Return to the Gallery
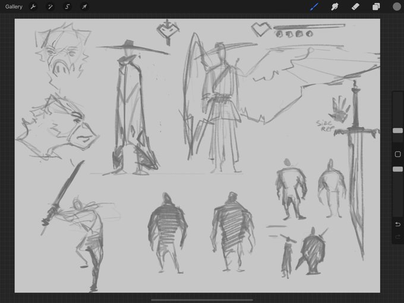The height and width of the screenshot is (303, 404). click(x=14, y=7)
